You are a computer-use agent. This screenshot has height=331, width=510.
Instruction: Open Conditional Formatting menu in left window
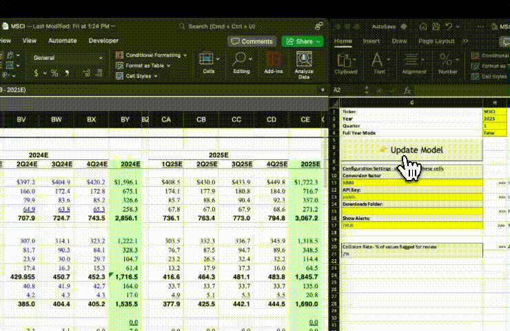click(151, 55)
